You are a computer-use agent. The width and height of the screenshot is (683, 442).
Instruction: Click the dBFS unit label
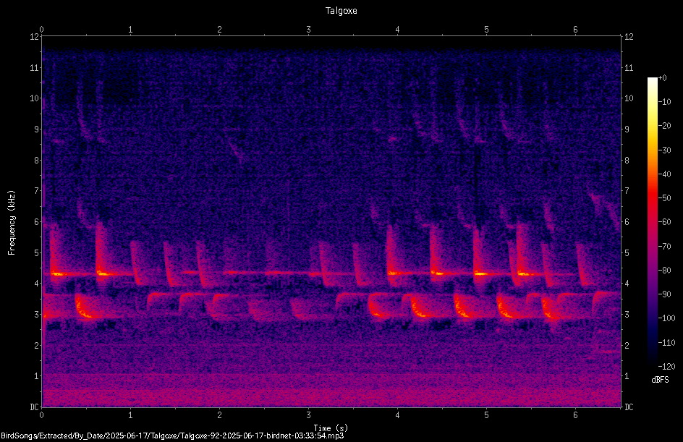point(660,380)
